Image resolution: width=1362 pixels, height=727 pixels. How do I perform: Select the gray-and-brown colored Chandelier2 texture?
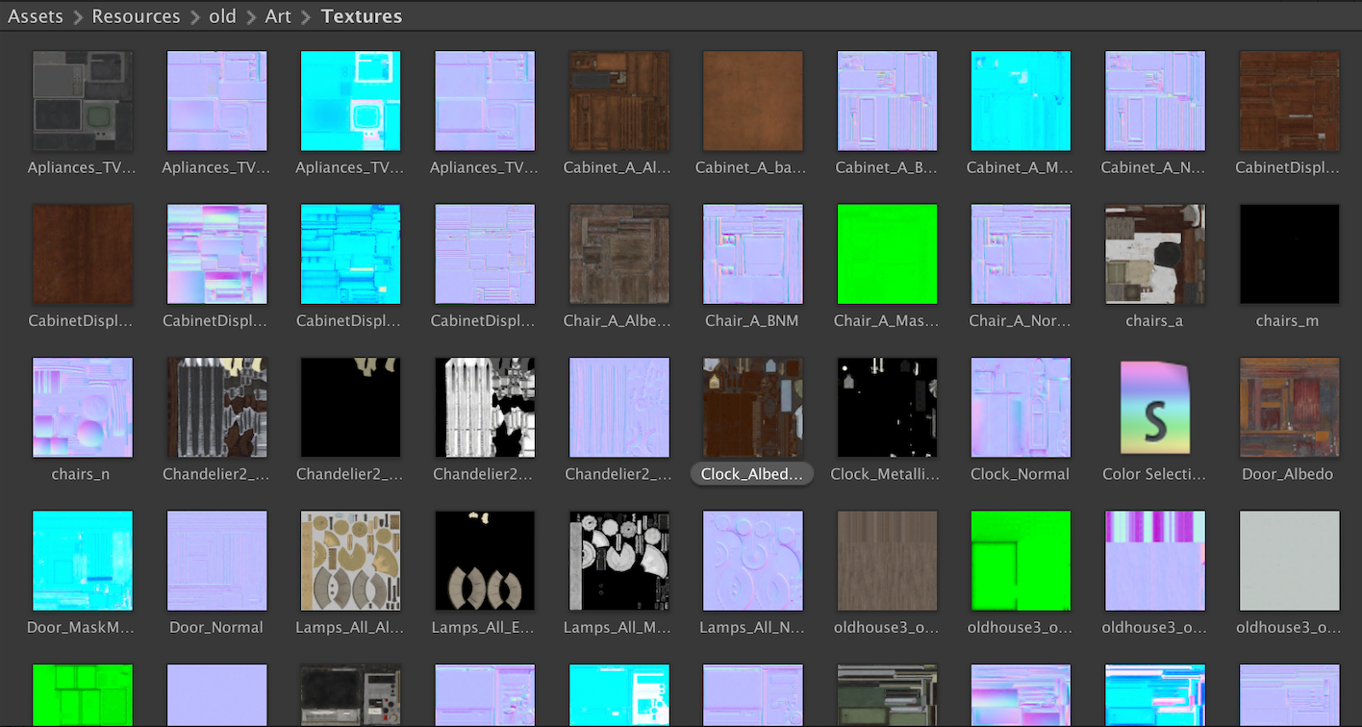point(216,408)
